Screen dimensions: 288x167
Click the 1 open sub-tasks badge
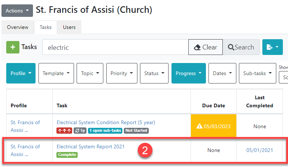tap(105, 130)
